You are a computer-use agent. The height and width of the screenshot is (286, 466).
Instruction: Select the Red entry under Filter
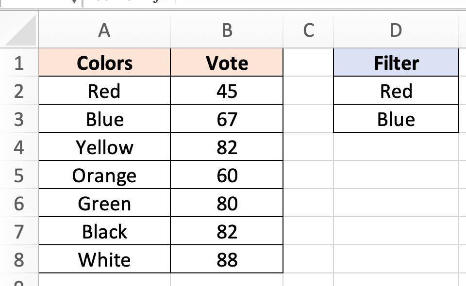click(x=396, y=91)
